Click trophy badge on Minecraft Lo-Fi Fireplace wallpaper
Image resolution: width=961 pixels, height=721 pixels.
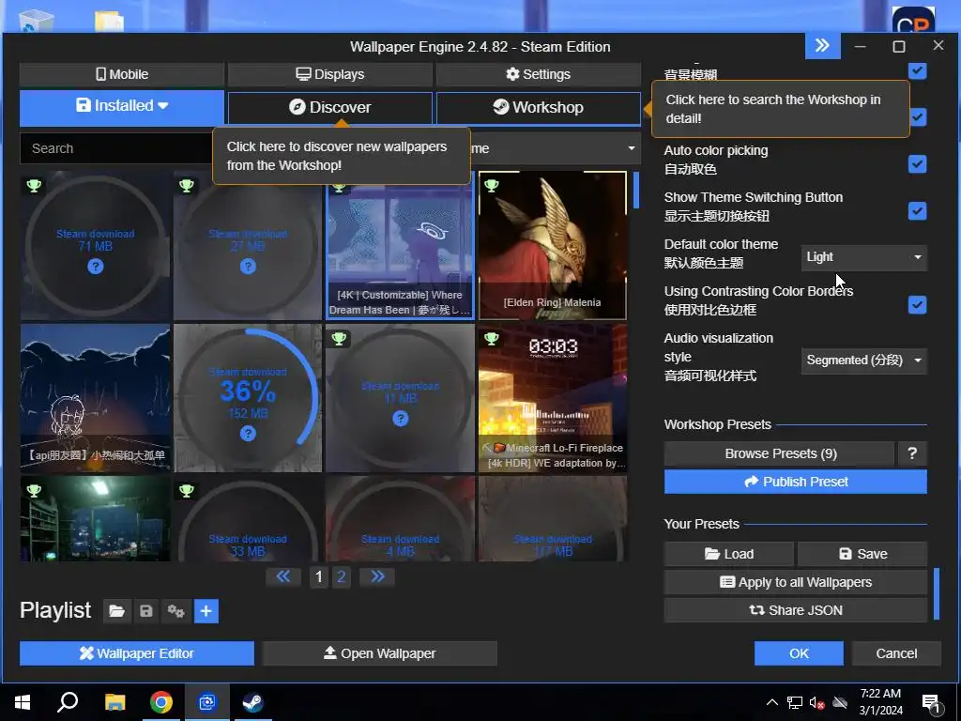492,338
